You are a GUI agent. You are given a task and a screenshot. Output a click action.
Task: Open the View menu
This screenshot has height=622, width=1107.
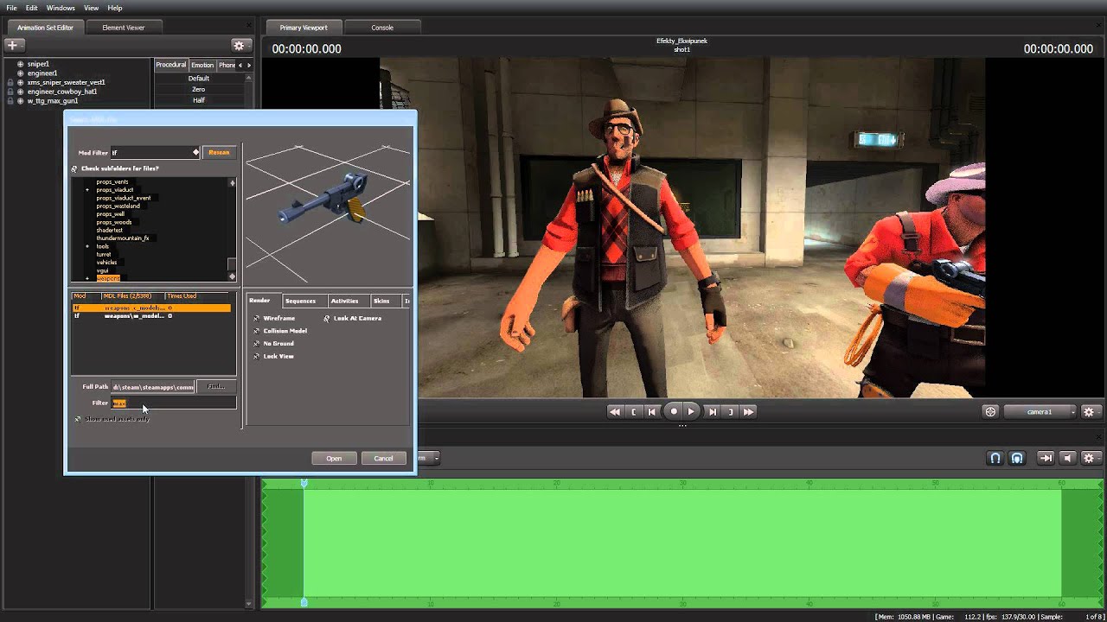(91, 8)
